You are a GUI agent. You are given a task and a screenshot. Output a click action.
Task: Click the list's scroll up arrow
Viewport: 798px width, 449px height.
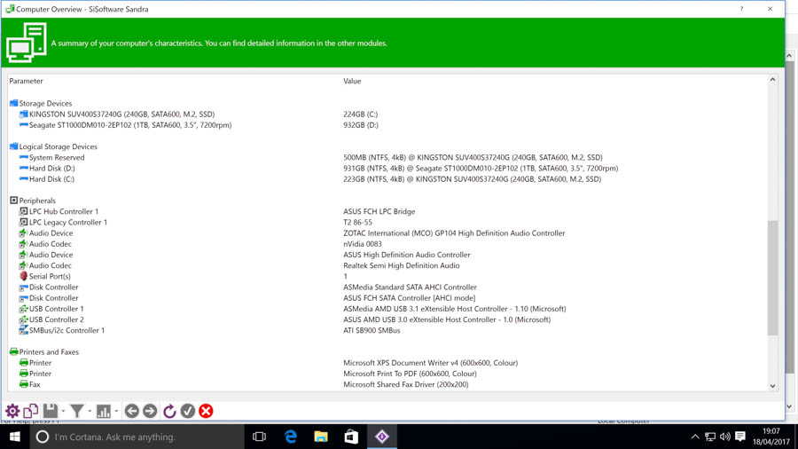772,80
